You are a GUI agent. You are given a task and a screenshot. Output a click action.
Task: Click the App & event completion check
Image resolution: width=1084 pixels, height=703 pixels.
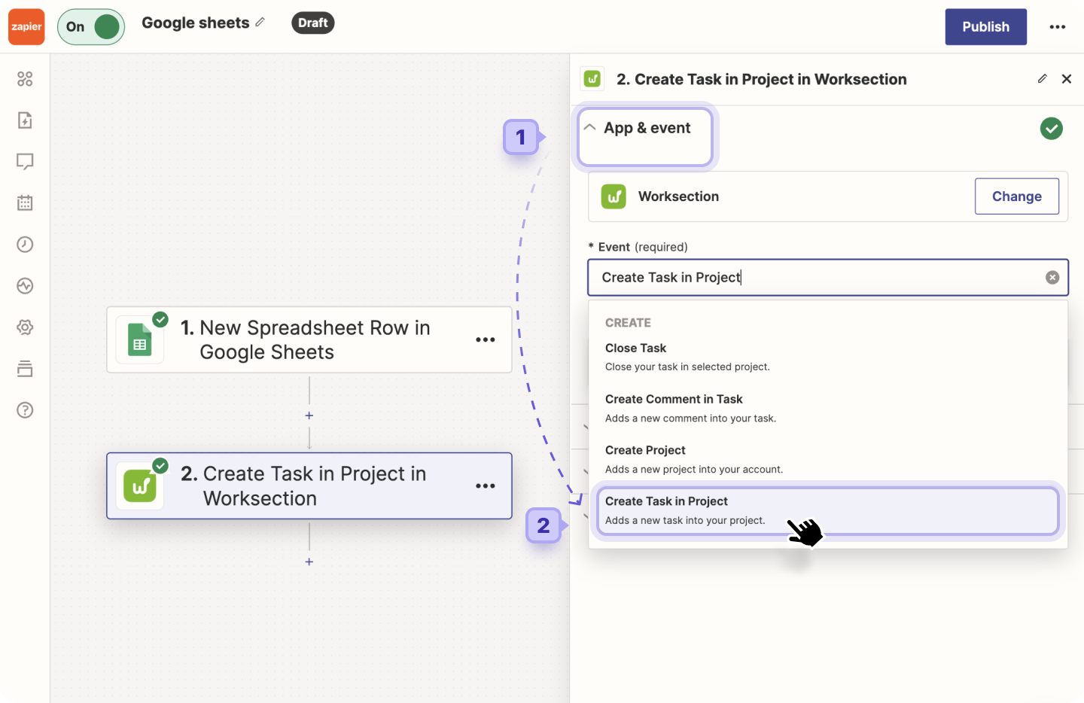click(1052, 129)
